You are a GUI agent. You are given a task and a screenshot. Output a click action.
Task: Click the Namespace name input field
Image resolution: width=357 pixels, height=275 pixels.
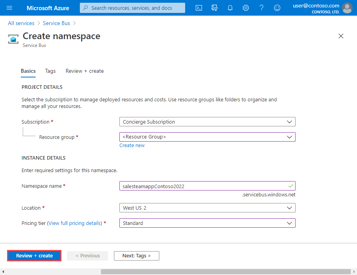point(207,186)
